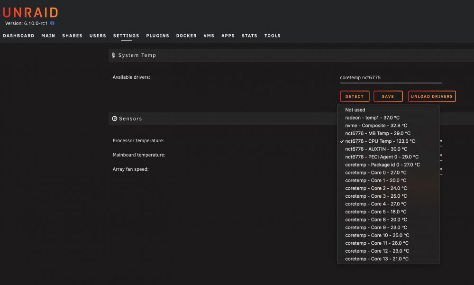Select coretemp - Core 5 - 18.0 °C
Image resolution: width=474 pixels, height=285 pixels.
[x=388, y=212]
